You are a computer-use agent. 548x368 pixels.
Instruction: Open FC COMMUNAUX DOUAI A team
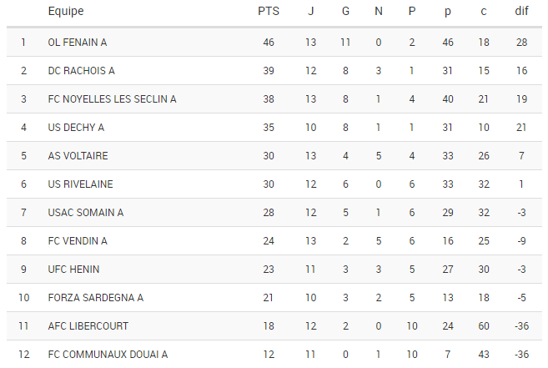click(108, 355)
